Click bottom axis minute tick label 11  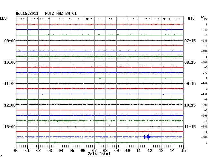pos(139,150)
